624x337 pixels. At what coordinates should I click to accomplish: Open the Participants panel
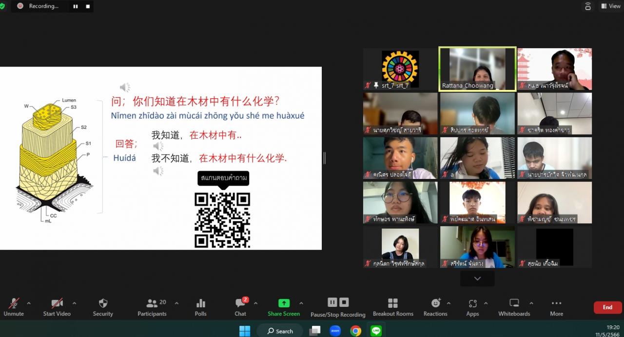click(152, 307)
